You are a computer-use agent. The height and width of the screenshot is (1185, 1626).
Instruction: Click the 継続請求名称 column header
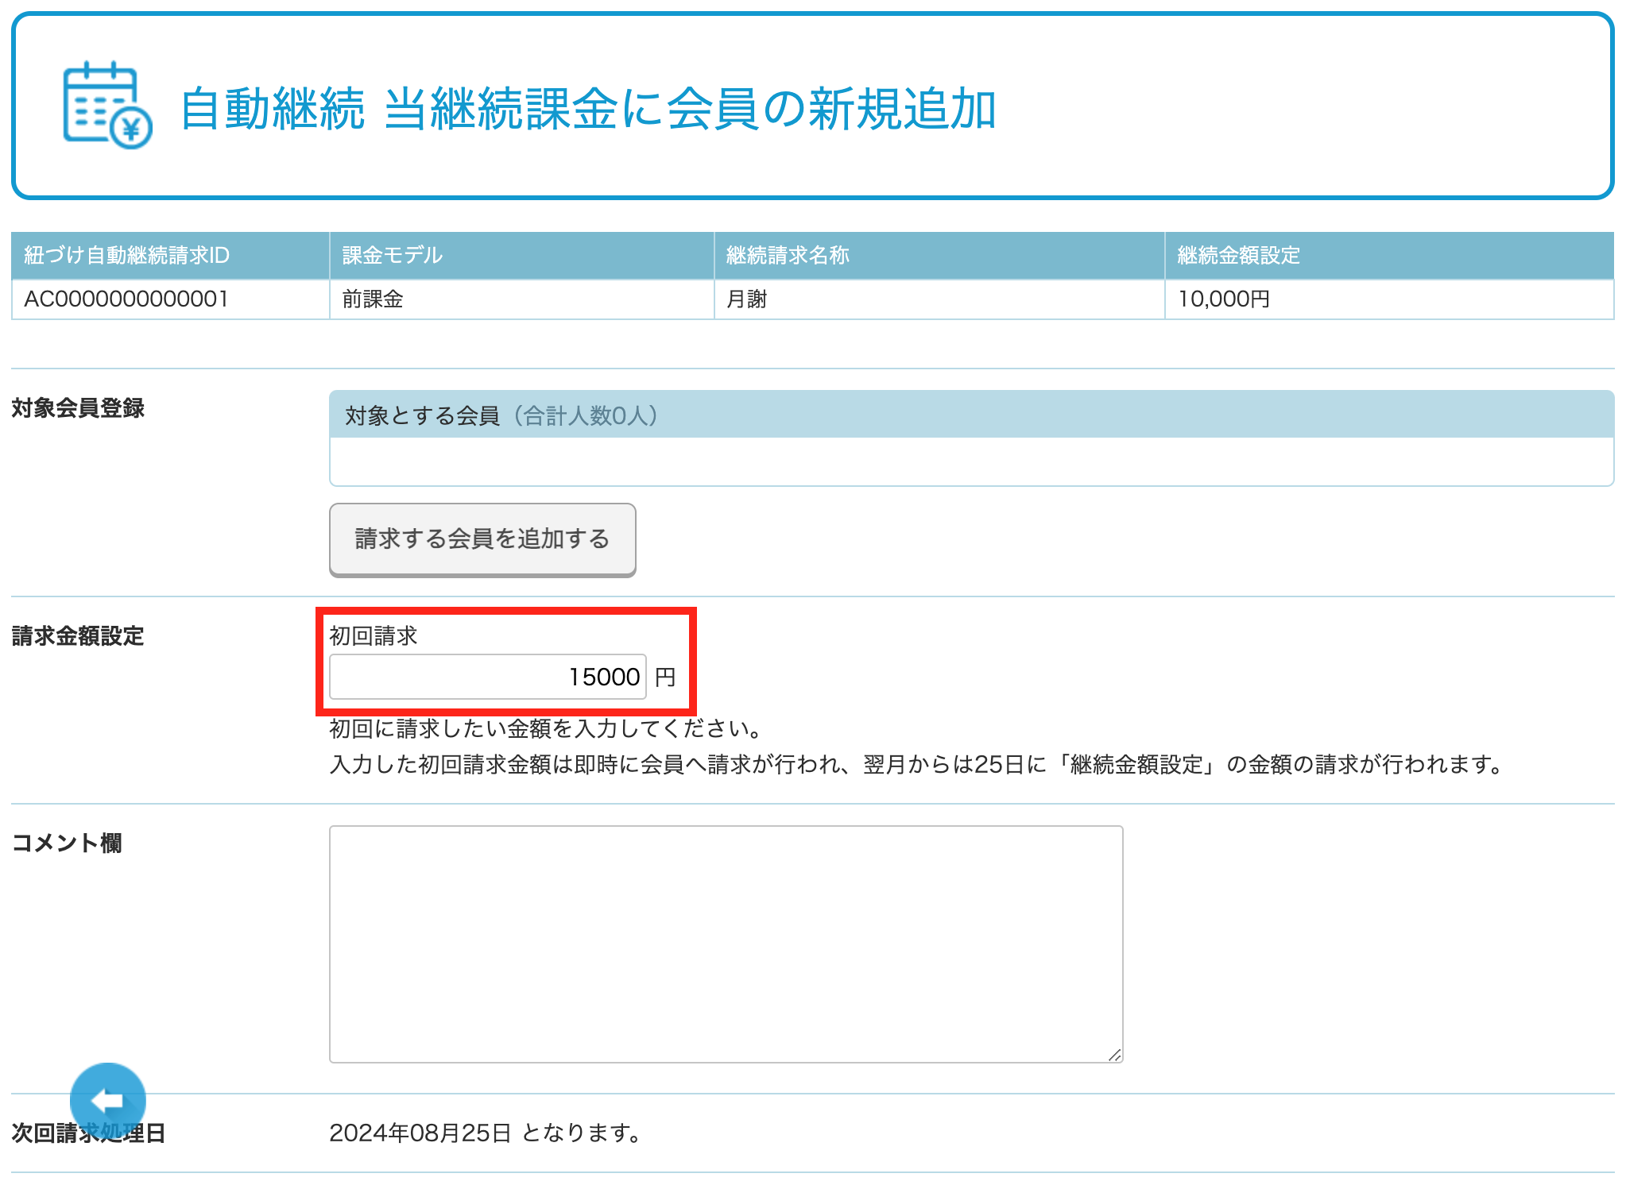pos(939,256)
